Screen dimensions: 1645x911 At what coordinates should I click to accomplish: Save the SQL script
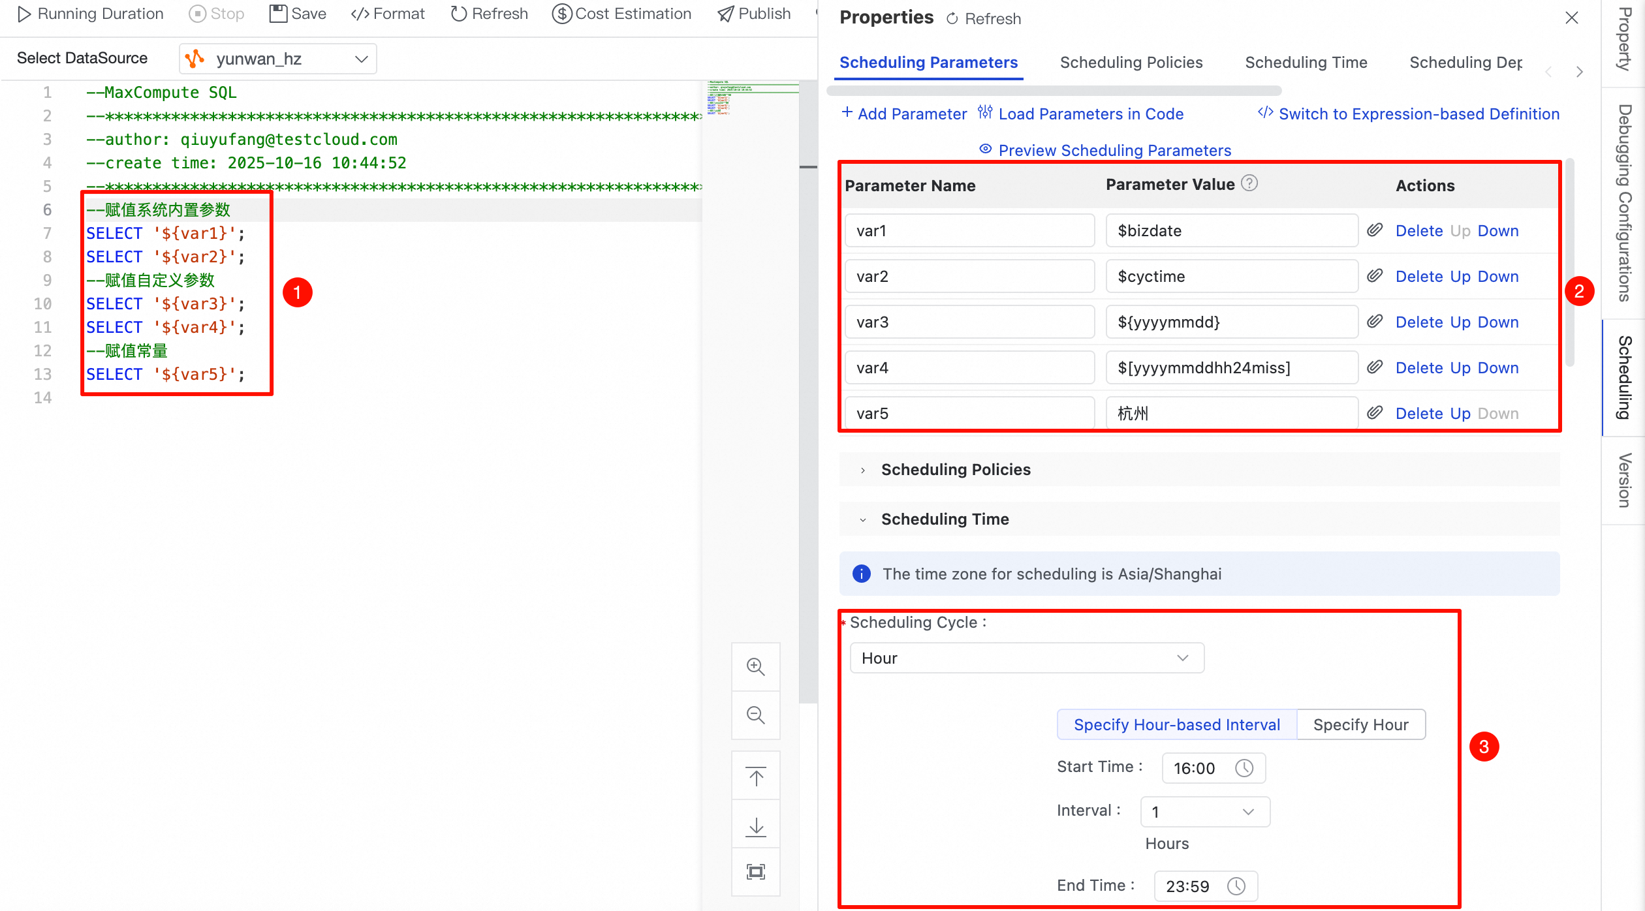(298, 14)
